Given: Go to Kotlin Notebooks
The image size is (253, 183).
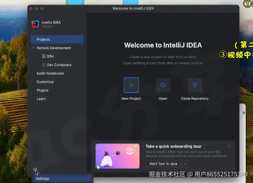Looking at the screenshot, I should point(50,73).
